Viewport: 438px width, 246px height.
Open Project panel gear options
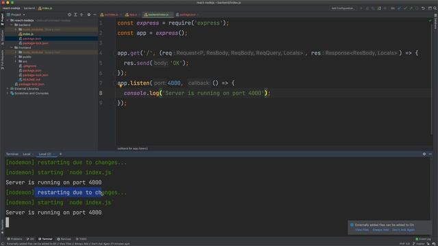pos(89,14)
